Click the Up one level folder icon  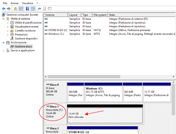click(x=16, y=9)
